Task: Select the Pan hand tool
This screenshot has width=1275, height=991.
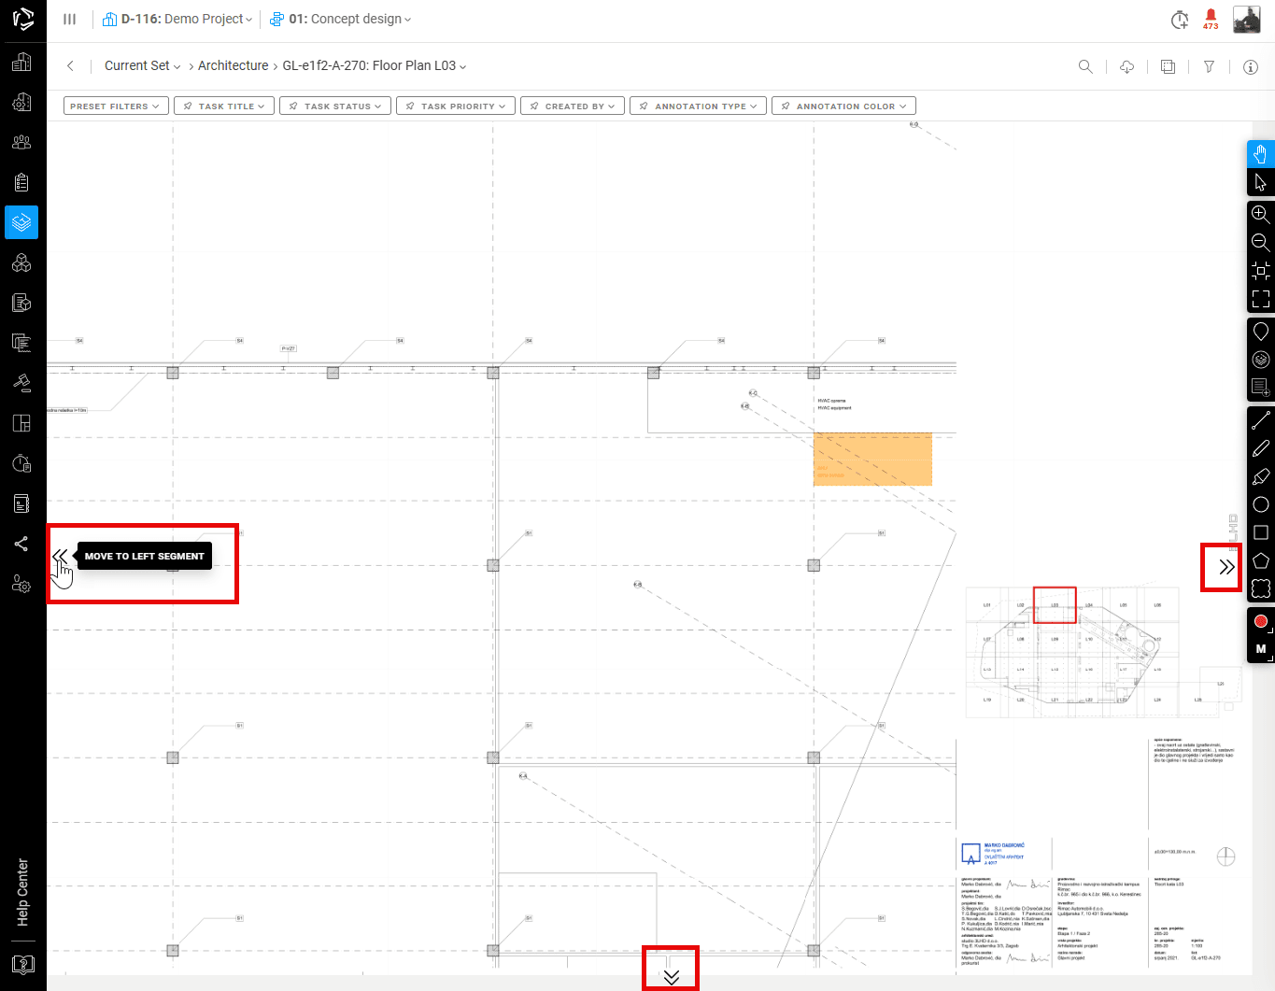Action: pyautogui.click(x=1260, y=154)
